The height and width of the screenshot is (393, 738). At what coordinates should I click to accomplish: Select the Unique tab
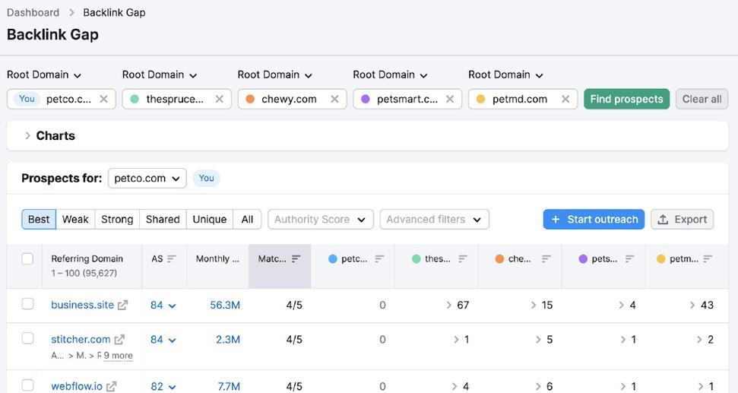click(x=210, y=220)
